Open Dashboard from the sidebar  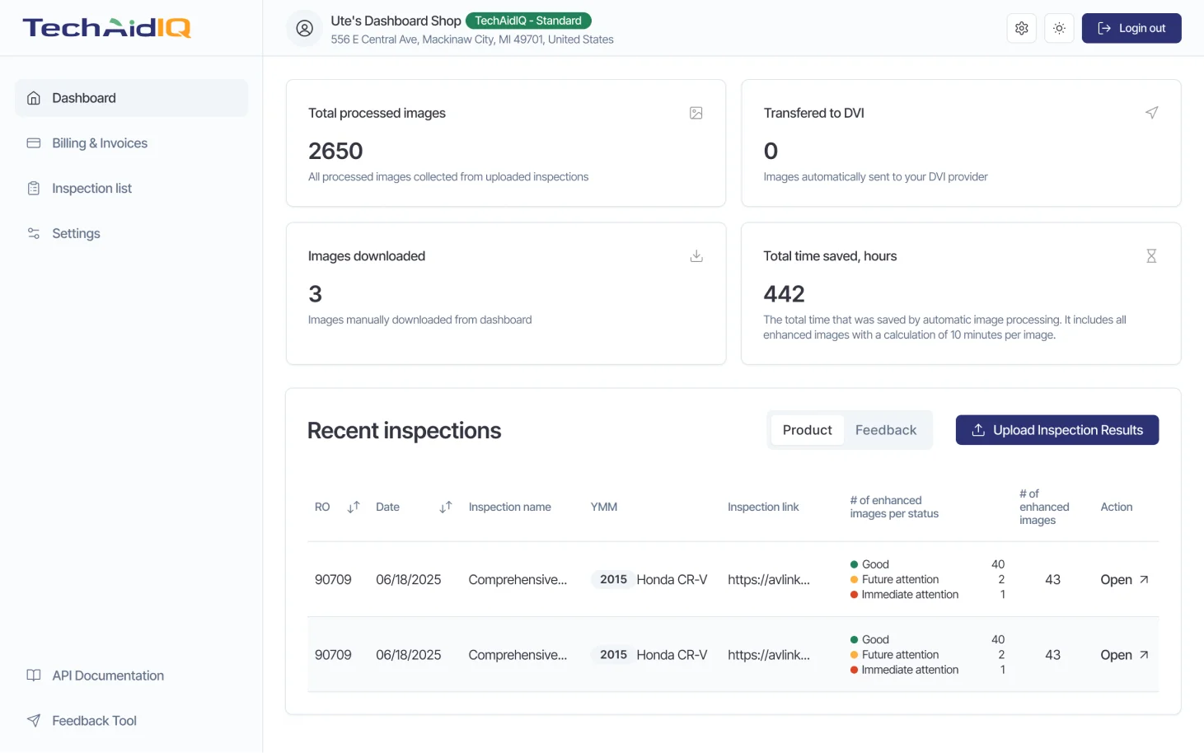point(83,97)
